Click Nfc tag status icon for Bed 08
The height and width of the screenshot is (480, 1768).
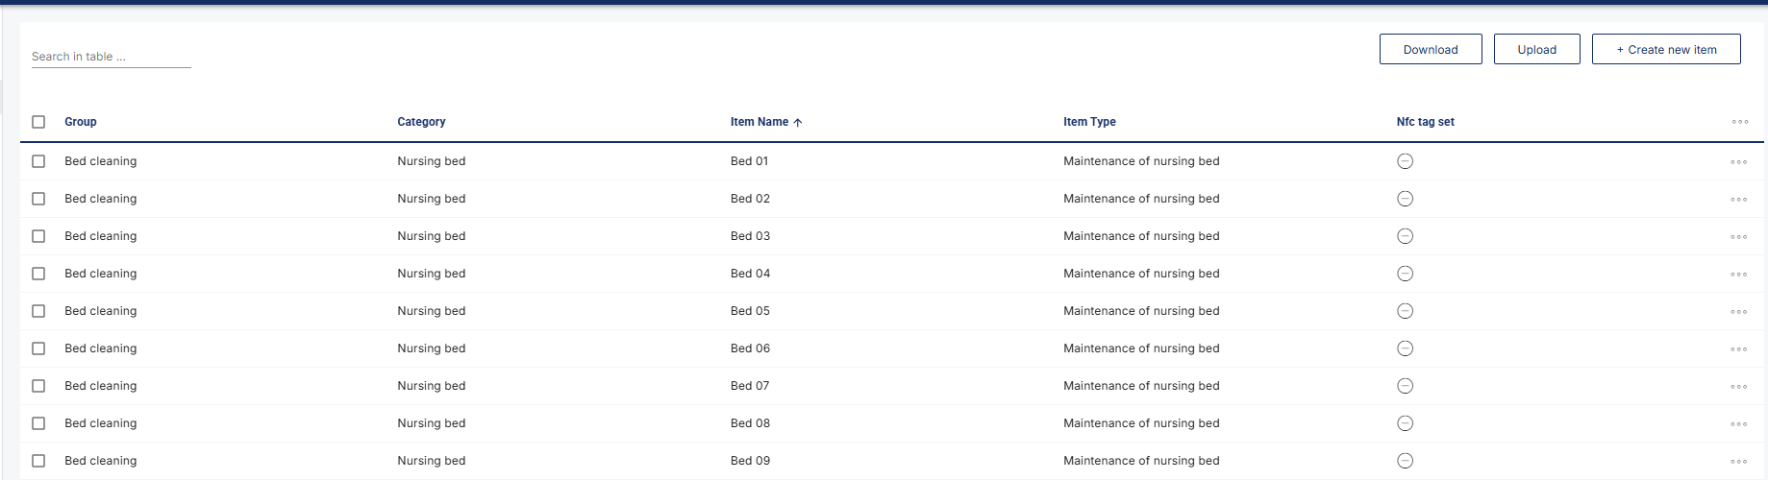tap(1405, 423)
